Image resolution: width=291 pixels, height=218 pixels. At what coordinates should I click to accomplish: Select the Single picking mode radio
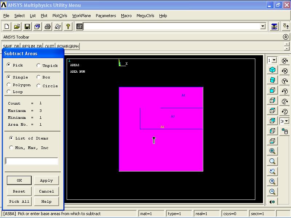click(8, 77)
